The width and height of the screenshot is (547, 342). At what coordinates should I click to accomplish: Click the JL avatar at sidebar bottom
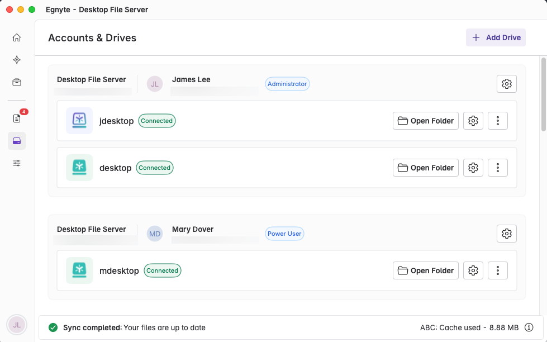point(17,325)
